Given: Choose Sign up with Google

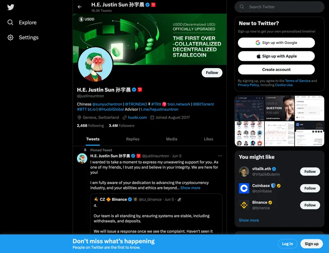Looking at the screenshot, I should (x=276, y=43).
